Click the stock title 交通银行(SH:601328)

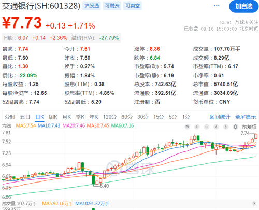[x=41, y=6]
